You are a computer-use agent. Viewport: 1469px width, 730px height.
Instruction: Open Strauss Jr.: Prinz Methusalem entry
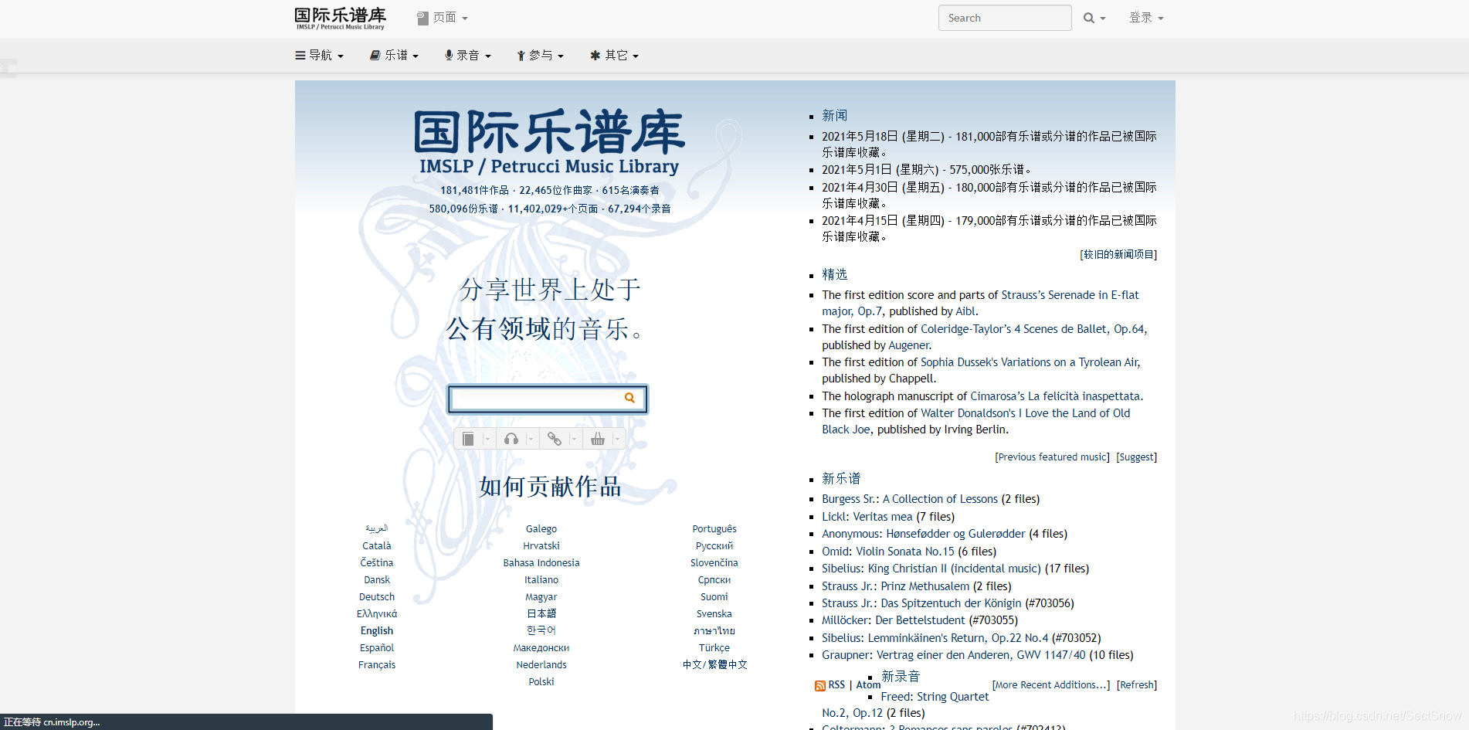[x=896, y=586]
